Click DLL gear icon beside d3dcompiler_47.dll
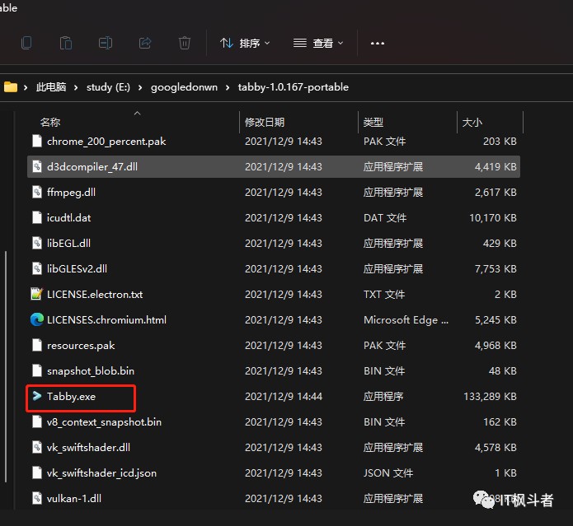 tap(37, 166)
